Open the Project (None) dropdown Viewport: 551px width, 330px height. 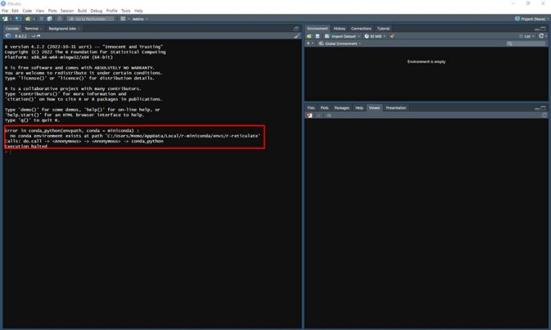coord(531,19)
